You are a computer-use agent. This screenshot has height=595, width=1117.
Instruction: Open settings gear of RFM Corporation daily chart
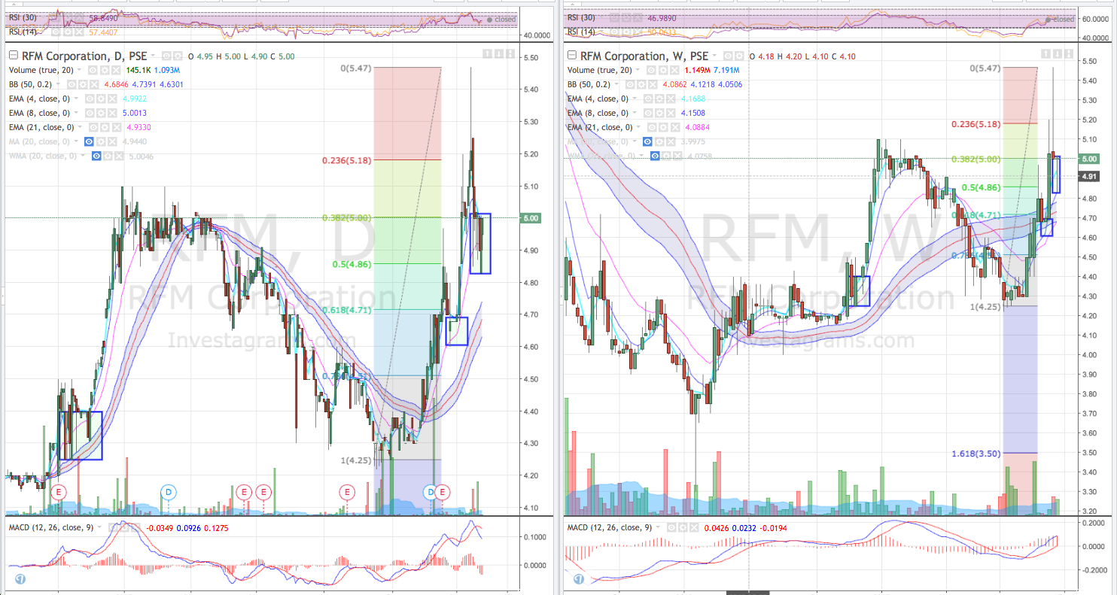point(178,56)
